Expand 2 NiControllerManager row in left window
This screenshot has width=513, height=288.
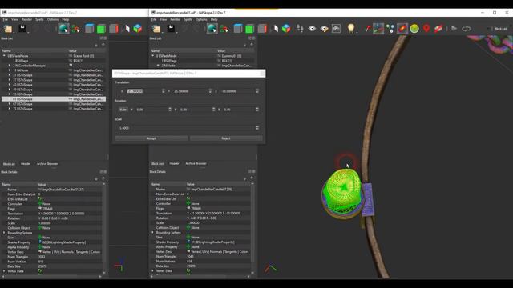tap(10, 66)
